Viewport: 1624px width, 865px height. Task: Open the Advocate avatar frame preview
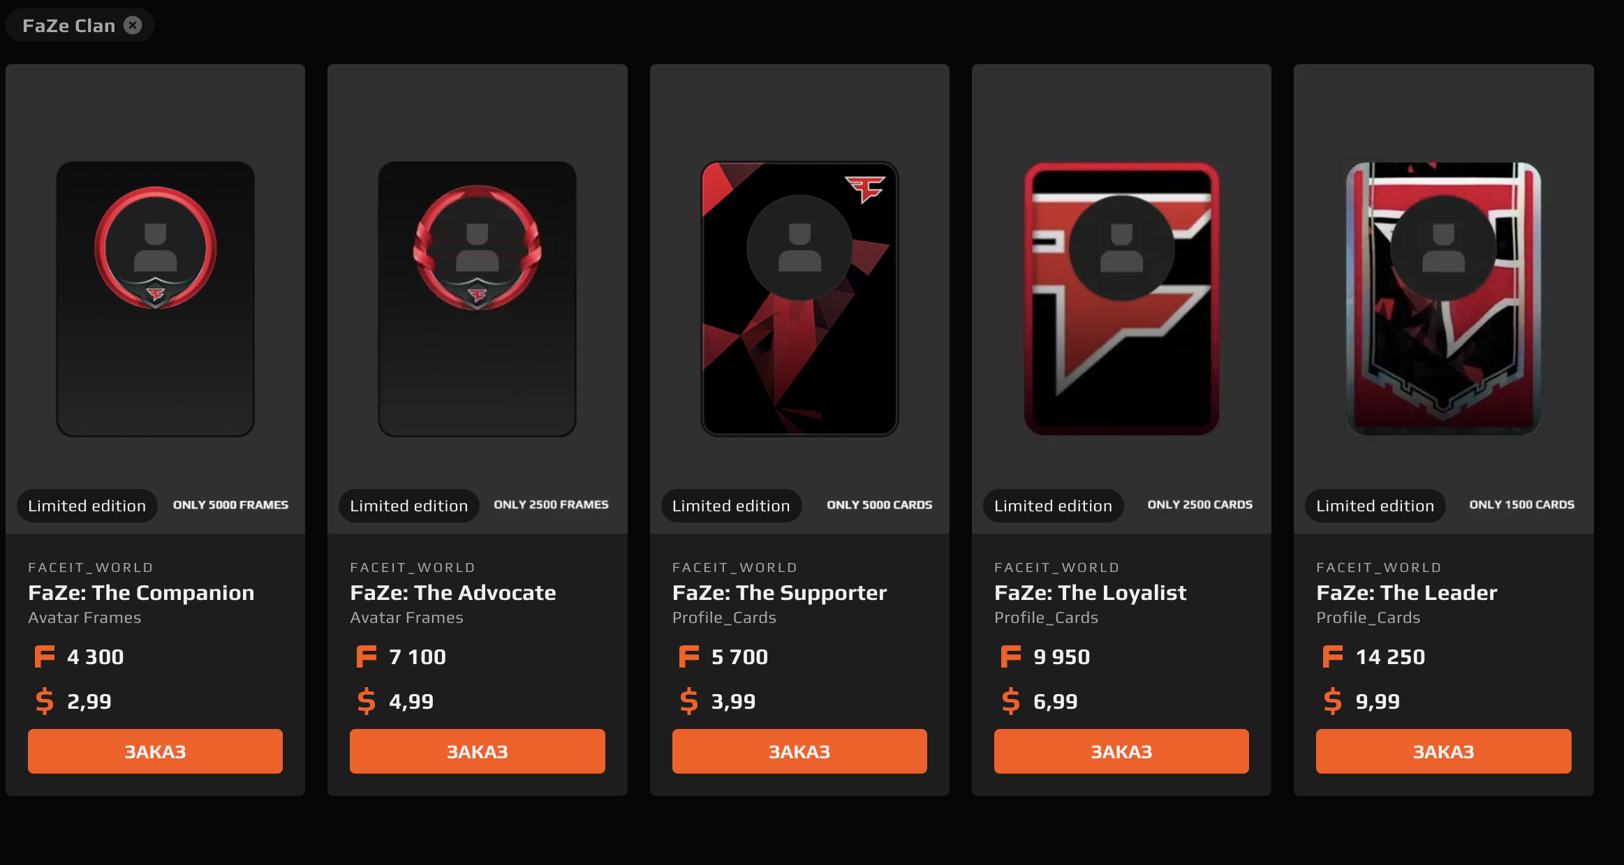(x=478, y=299)
